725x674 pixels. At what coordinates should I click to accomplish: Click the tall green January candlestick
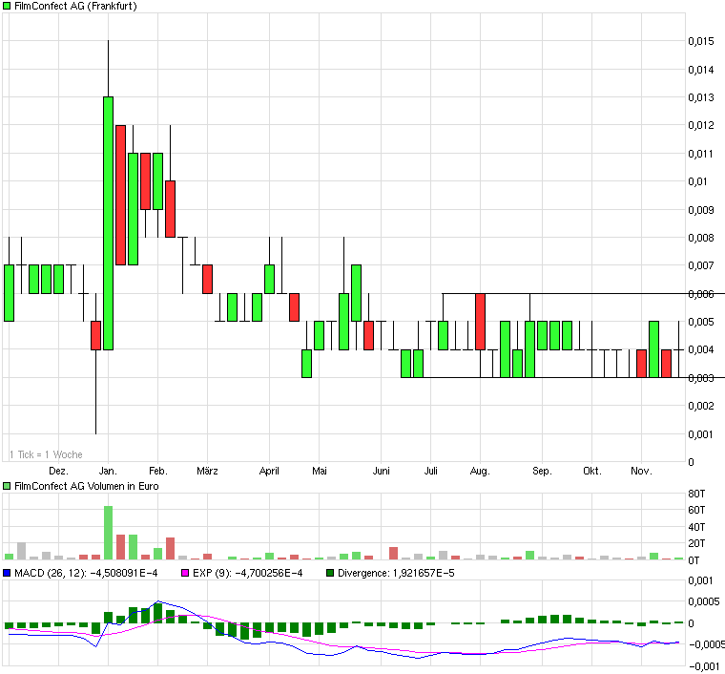[108, 222]
